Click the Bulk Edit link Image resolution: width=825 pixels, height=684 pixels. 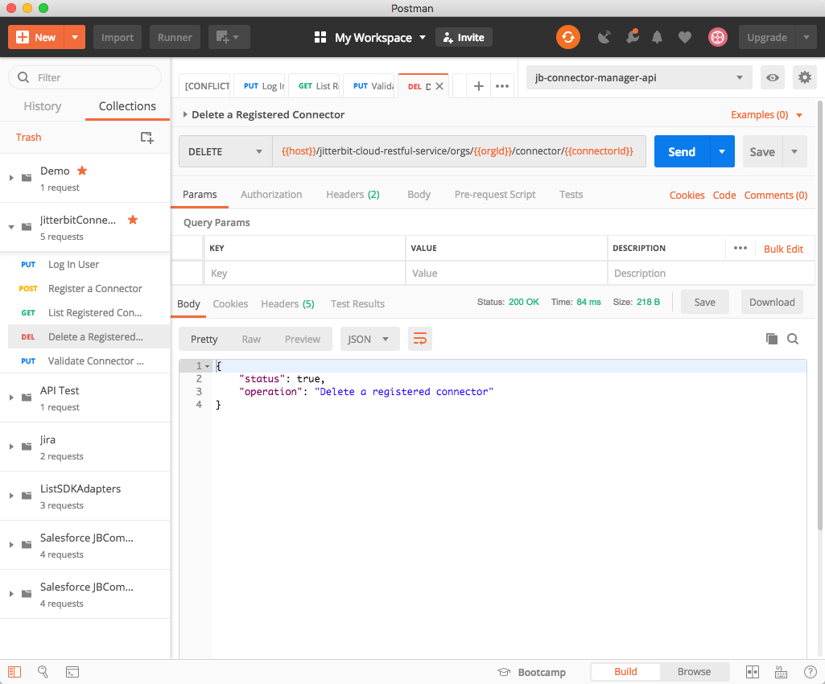pyautogui.click(x=783, y=249)
